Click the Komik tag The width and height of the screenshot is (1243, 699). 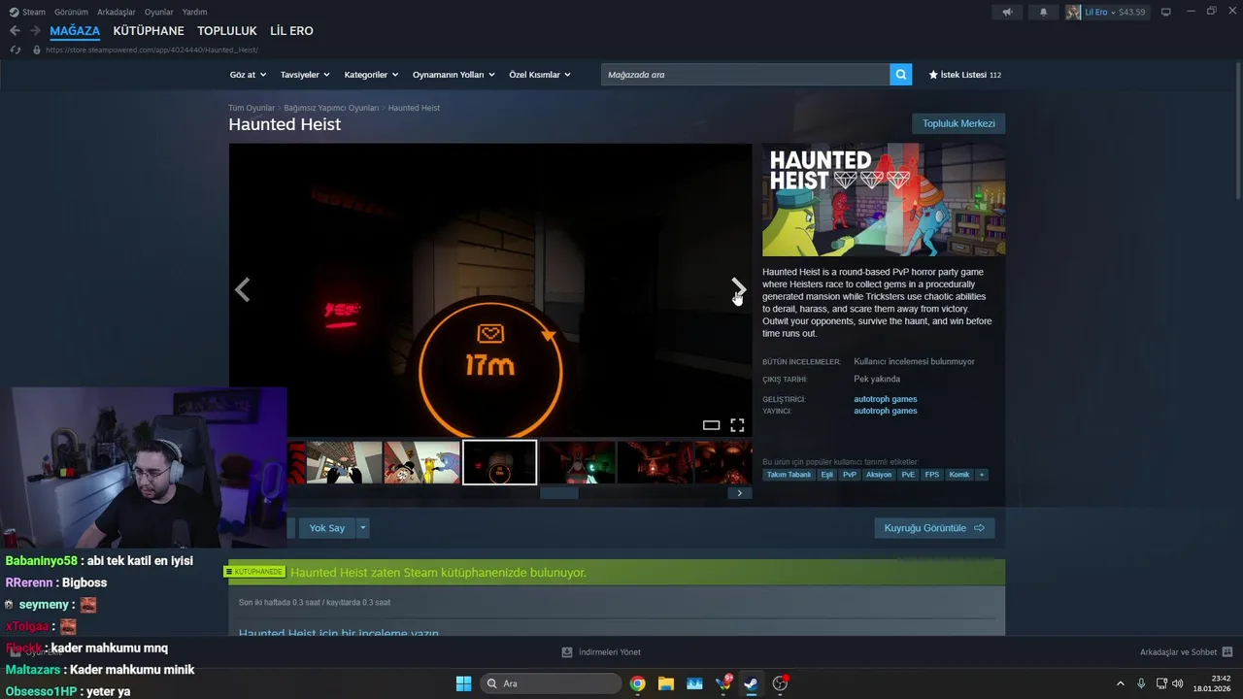[959, 475]
